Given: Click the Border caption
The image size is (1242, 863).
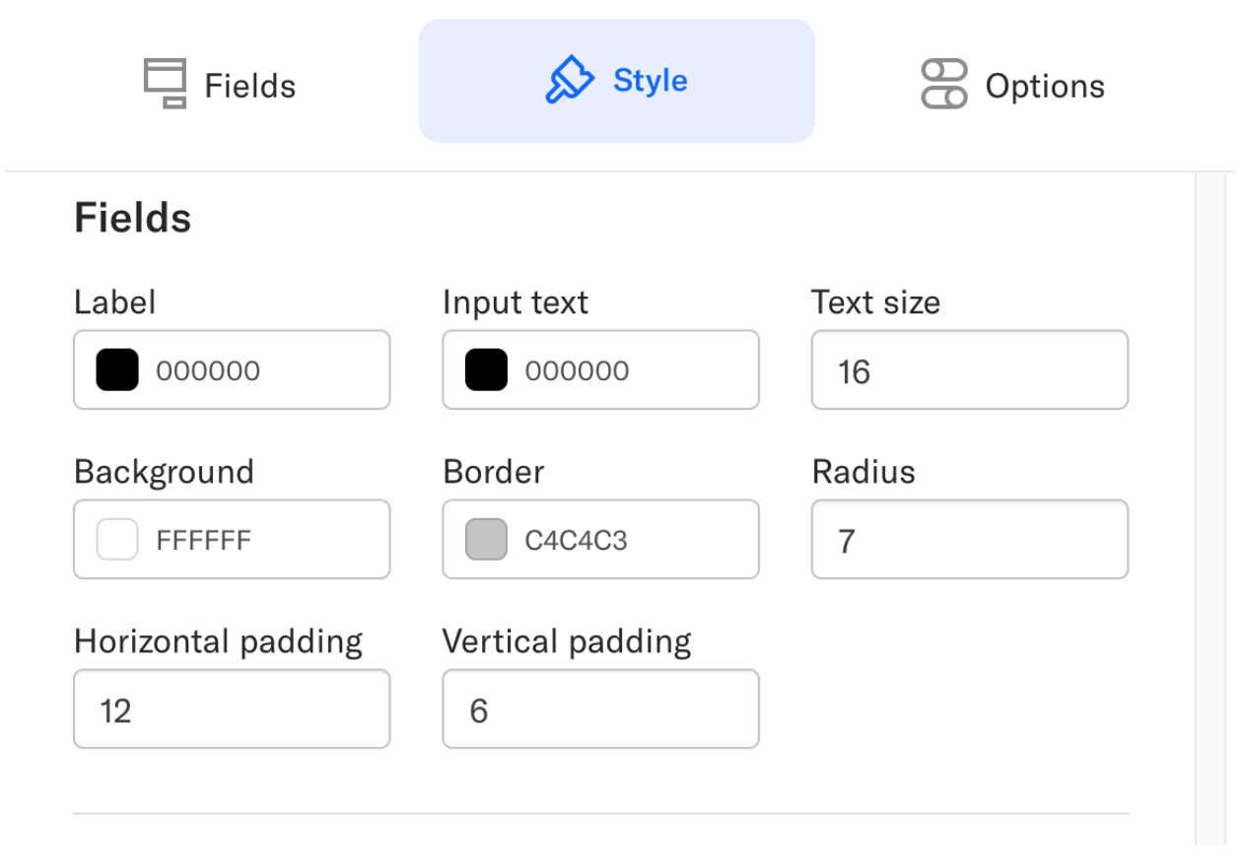Looking at the screenshot, I should click(x=494, y=472).
